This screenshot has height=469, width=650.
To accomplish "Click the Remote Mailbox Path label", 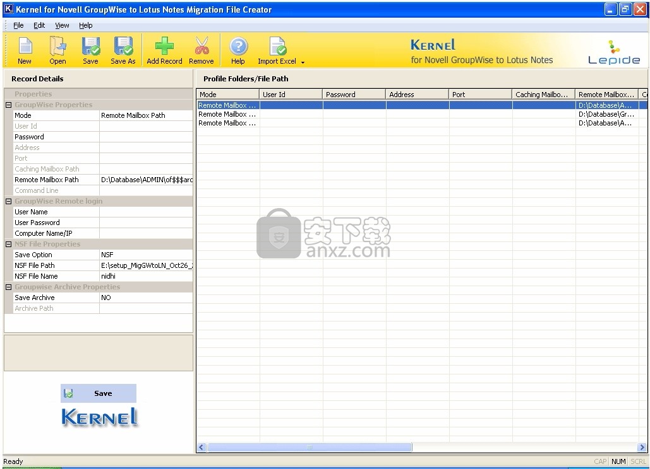I will (47, 180).
